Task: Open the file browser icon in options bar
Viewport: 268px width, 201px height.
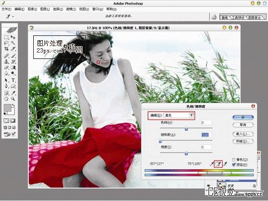Action: (x=214, y=17)
